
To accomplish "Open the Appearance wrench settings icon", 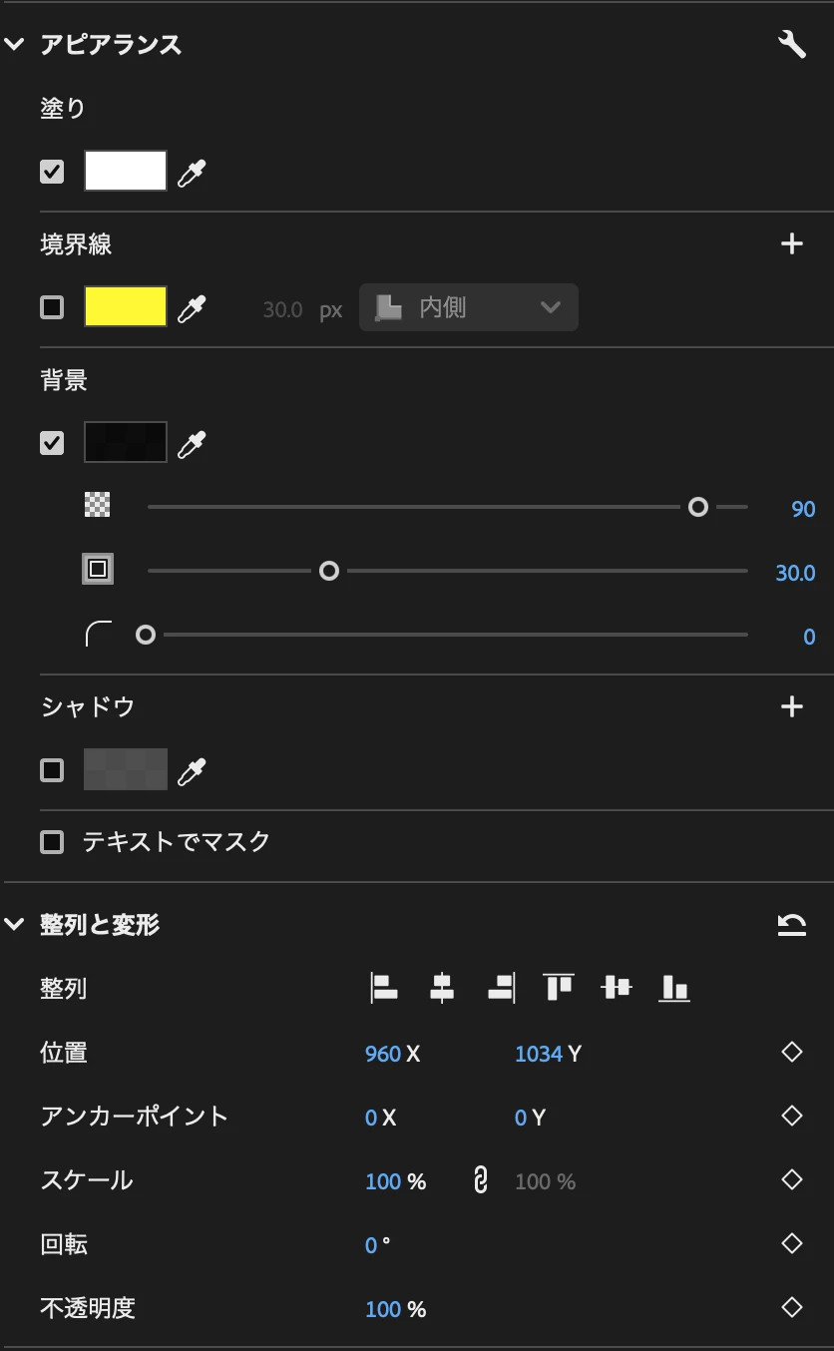I will click(x=791, y=44).
